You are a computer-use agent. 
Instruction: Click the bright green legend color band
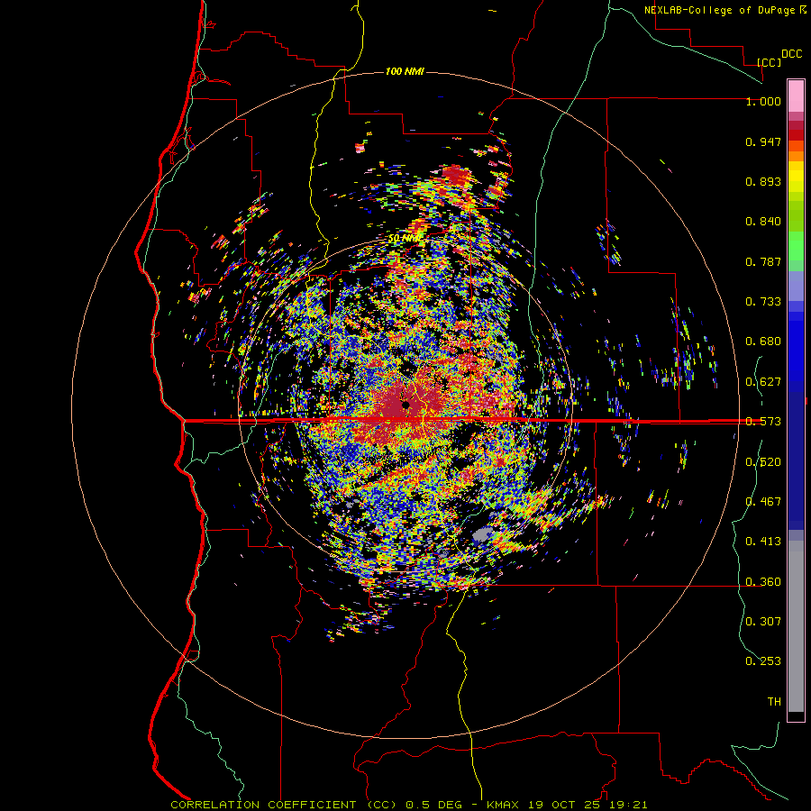pos(796,246)
